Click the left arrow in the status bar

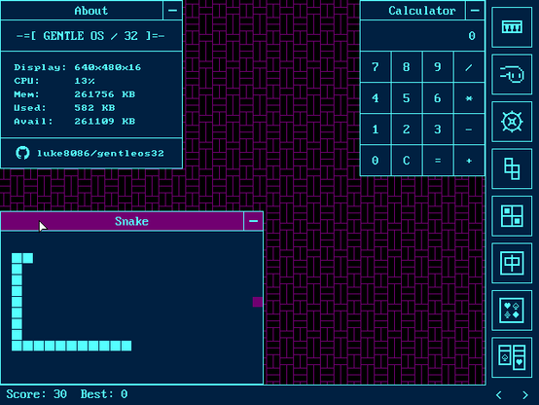(x=499, y=395)
